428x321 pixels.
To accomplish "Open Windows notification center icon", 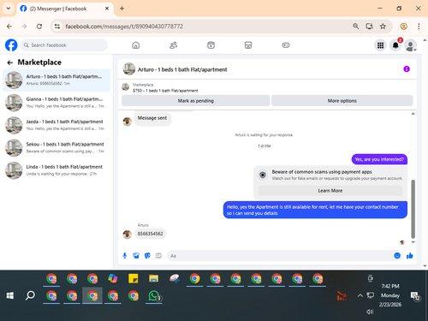I will [415, 296].
